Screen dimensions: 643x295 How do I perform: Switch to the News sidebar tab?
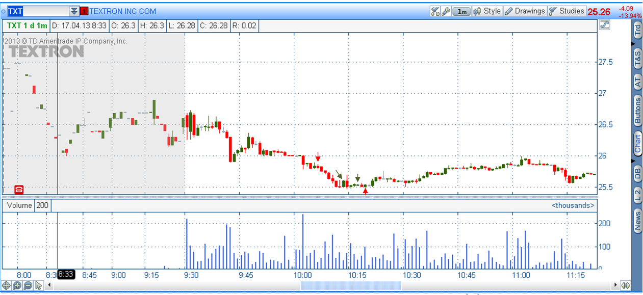(637, 221)
